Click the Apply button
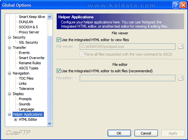This screenshot has width=188, height=140. click(173, 133)
